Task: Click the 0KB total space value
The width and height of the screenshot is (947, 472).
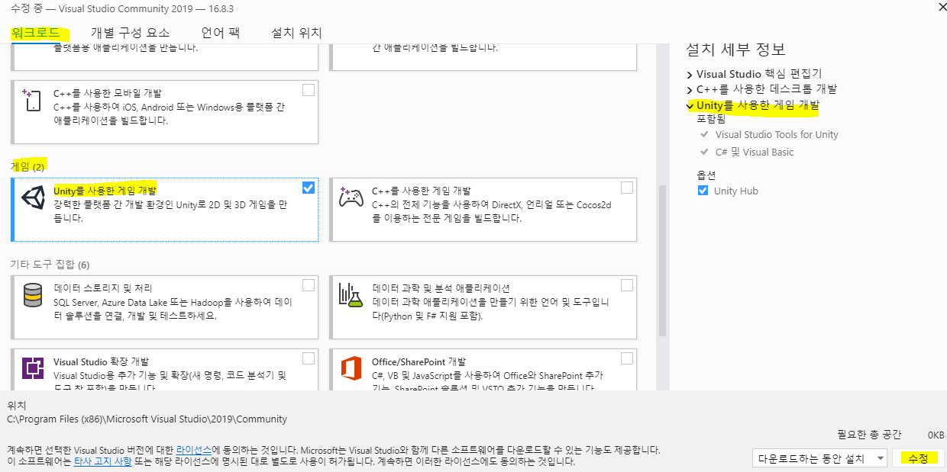Action: point(936,435)
